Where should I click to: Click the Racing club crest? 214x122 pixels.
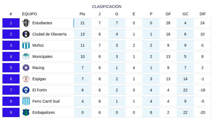tap(26, 68)
